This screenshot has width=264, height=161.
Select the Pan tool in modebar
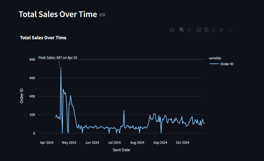(189, 30)
